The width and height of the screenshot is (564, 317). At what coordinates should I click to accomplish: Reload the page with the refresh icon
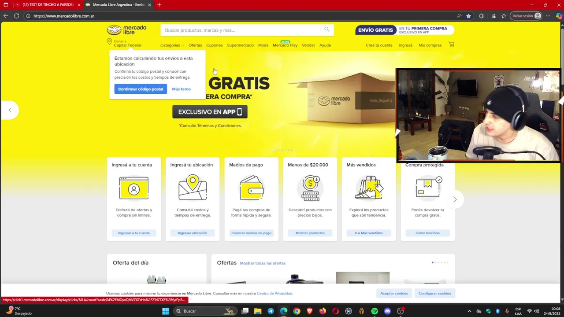click(16, 16)
